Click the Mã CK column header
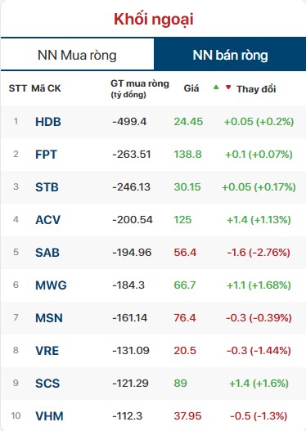306x431 pixels. click(46, 88)
